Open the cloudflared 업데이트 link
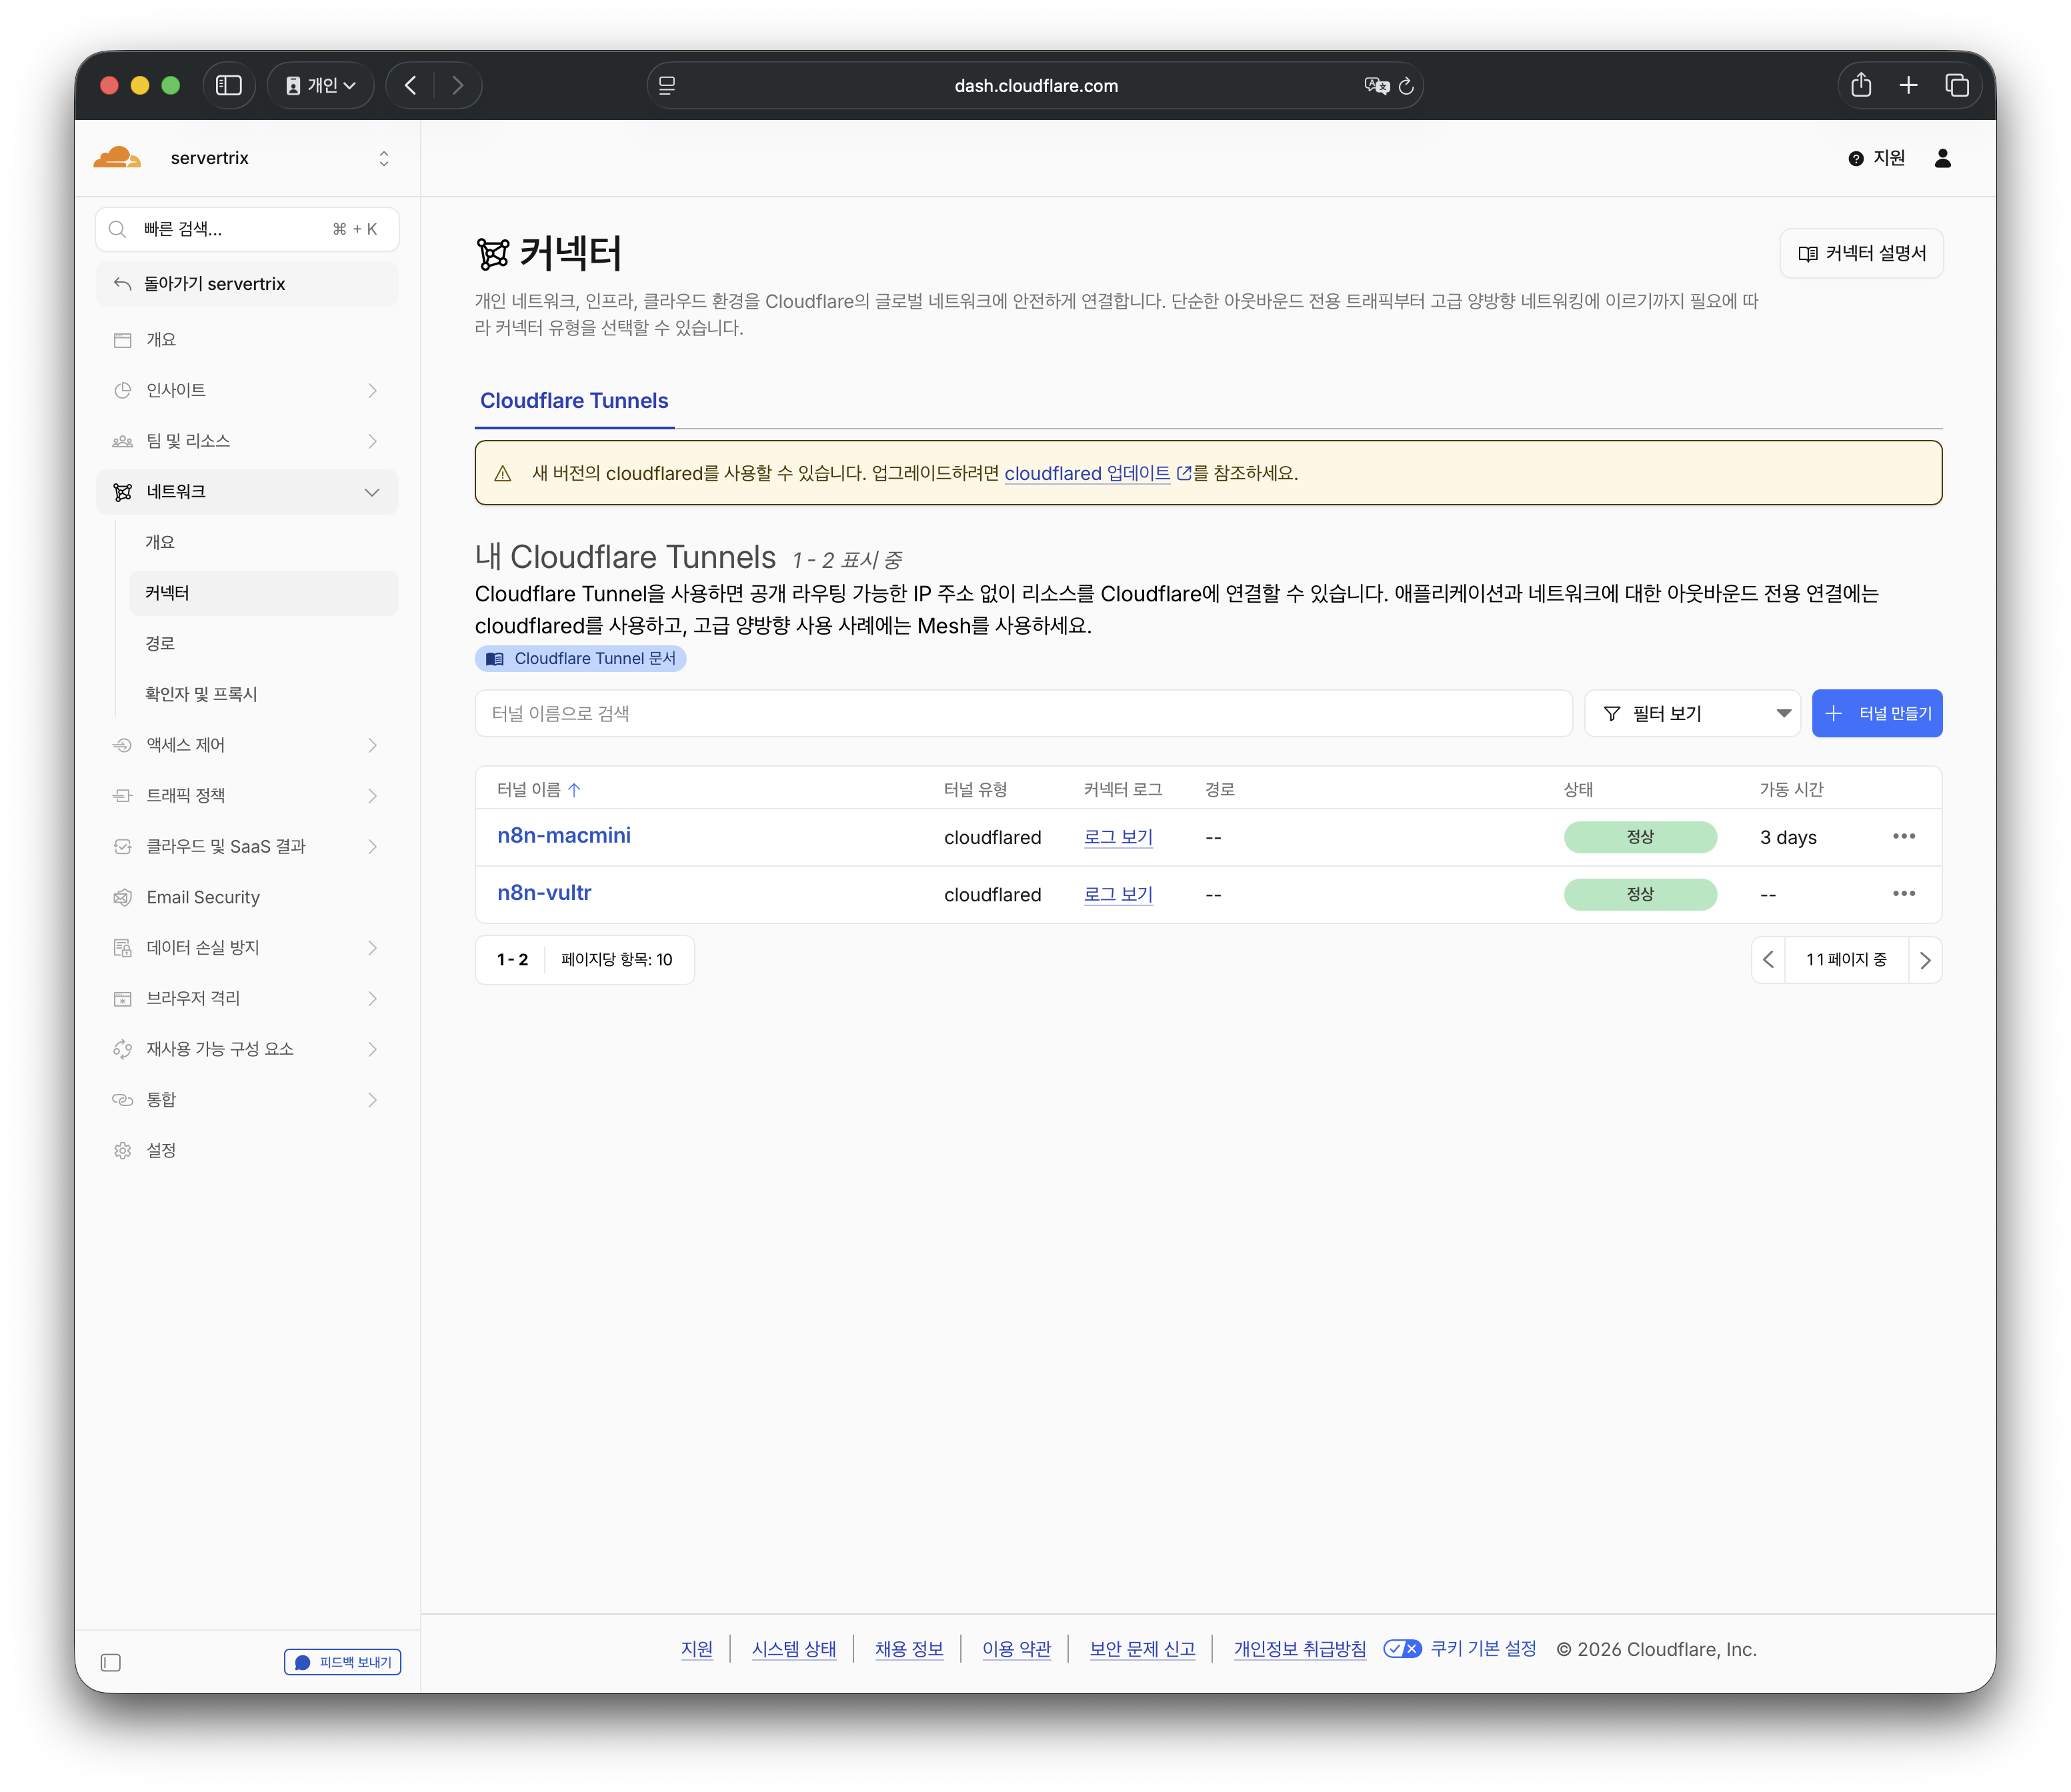The height and width of the screenshot is (1792, 2071). (1097, 473)
